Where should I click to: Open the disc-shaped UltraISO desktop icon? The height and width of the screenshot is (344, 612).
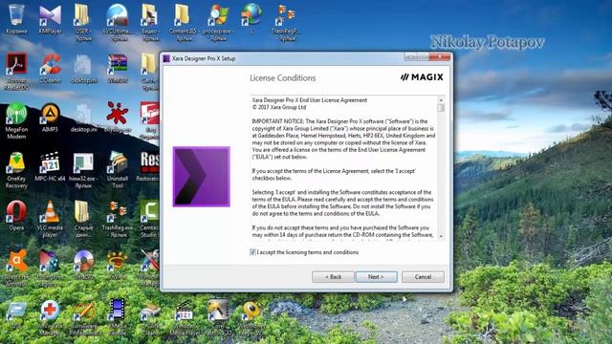pos(83,266)
